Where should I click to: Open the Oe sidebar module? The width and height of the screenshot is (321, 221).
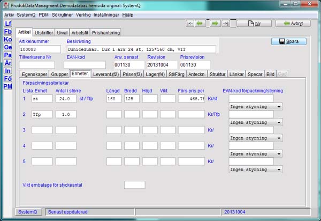click(8, 47)
